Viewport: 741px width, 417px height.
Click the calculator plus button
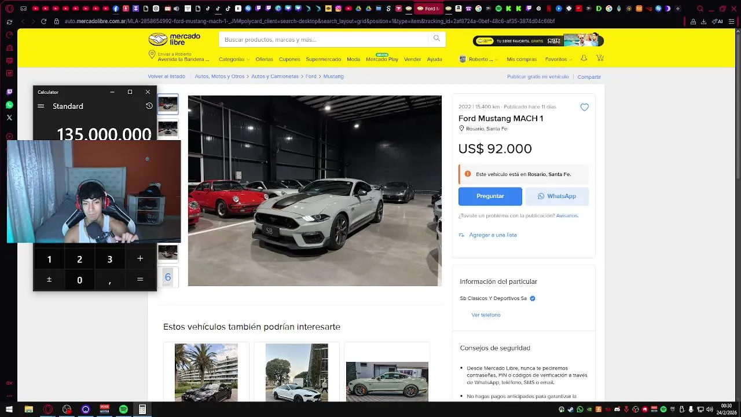(140, 259)
